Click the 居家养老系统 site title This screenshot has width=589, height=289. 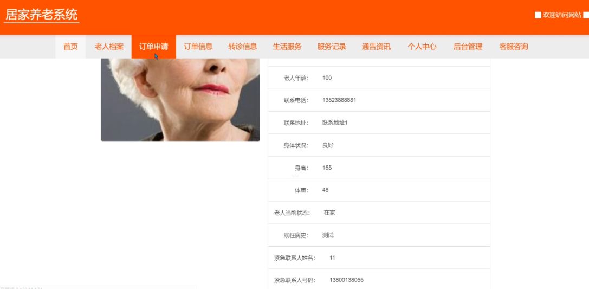tap(41, 15)
